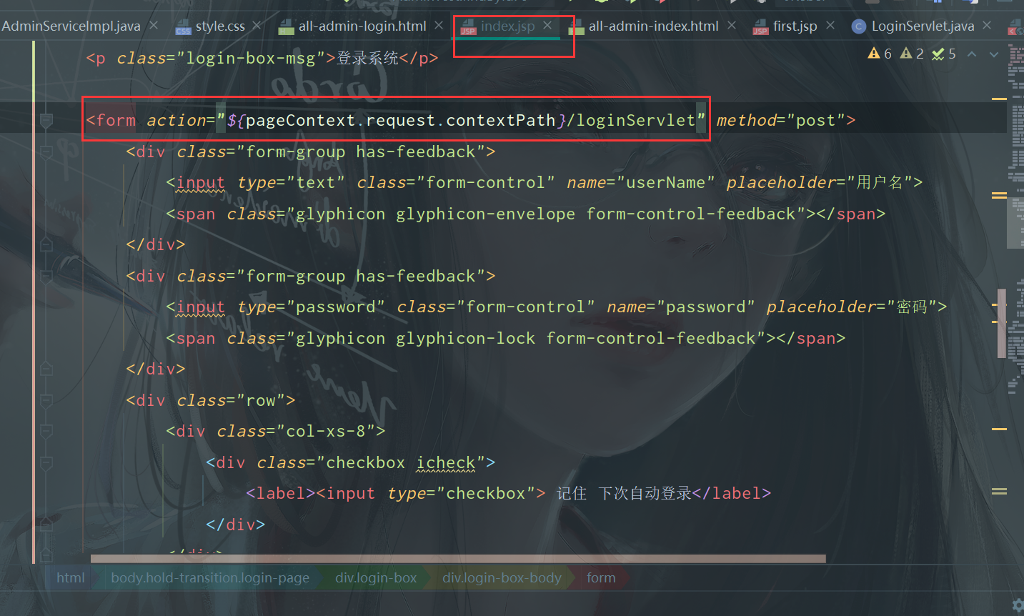Collapse the password form-group div fold

tap(46, 277)
